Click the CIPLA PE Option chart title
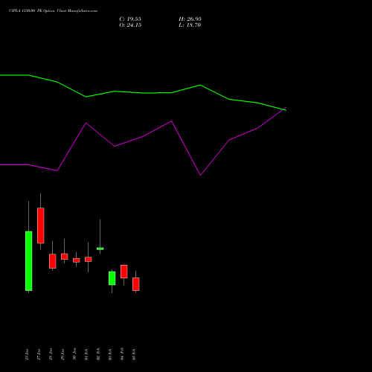Image resolution: width=372 pixels, height=372 pixels. click(x=53, y=11)
